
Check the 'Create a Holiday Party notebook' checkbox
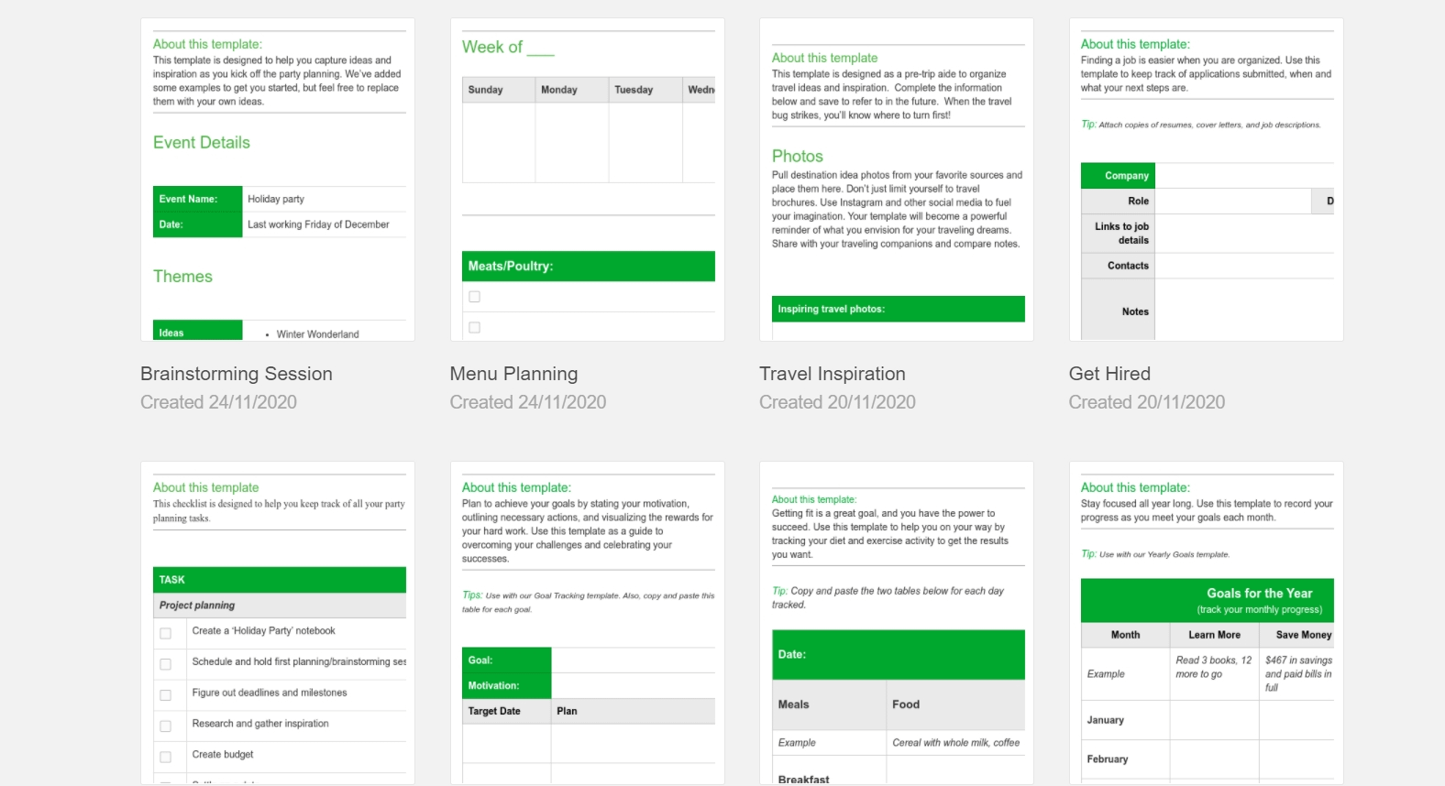coord(168,631)
